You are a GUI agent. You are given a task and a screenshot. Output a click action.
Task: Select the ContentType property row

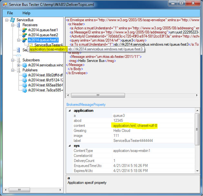click(x=130, y=151)
